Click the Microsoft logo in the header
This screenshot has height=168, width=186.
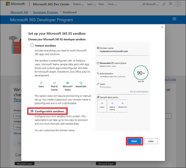(x=15, y=4)
